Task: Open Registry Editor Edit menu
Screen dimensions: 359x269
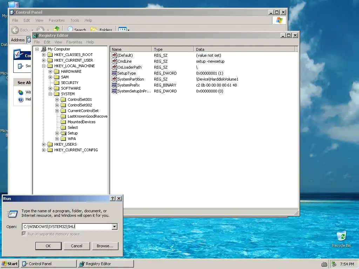Action: tap(47, 42)
